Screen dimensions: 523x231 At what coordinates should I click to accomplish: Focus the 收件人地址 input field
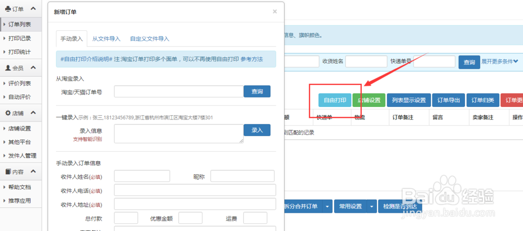coord(195,204)
